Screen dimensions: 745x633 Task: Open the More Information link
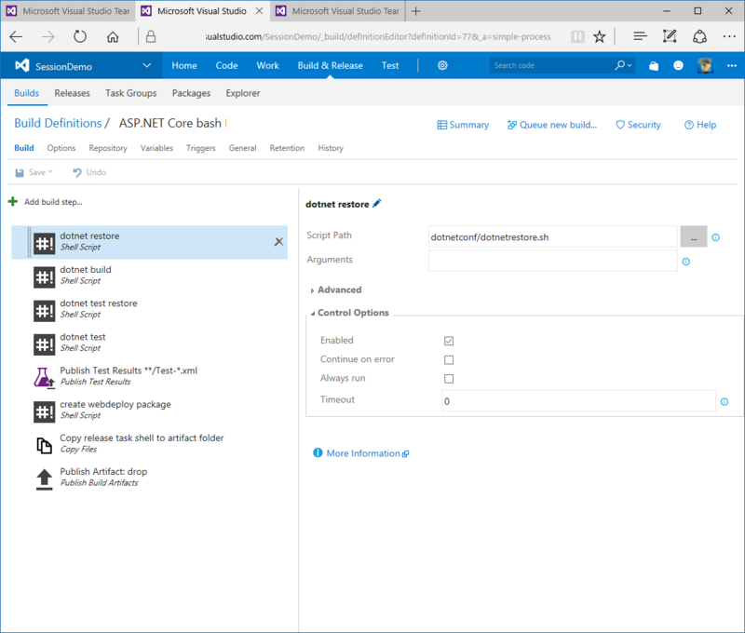pos(361,453)
